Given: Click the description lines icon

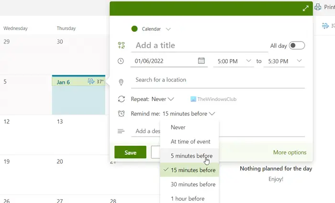Looking at the screenshot, I should [121, 131].
